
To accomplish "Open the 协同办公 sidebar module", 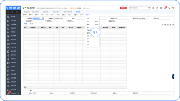I will 11,59.
